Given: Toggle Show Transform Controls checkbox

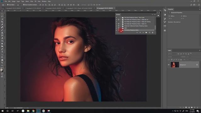Looking at the screenshot, I should tap(24, 5).
